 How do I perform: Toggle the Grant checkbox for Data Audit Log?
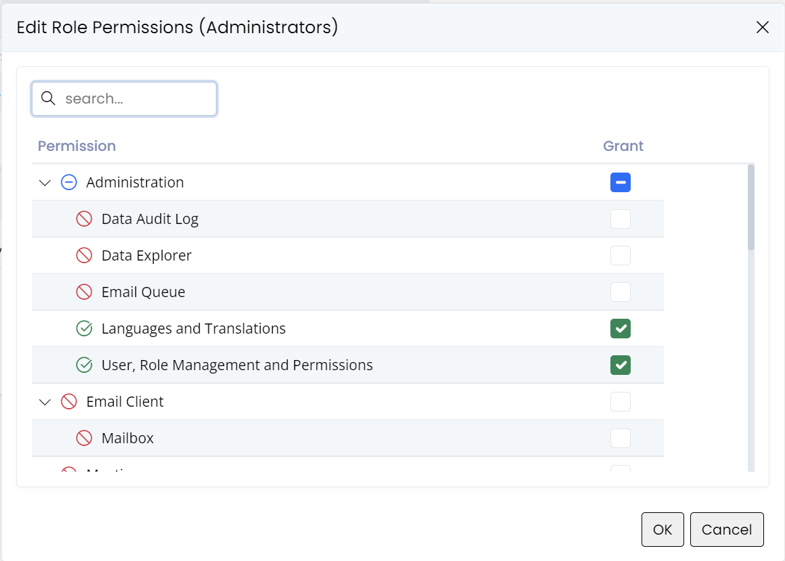click(x=621, y=219)
